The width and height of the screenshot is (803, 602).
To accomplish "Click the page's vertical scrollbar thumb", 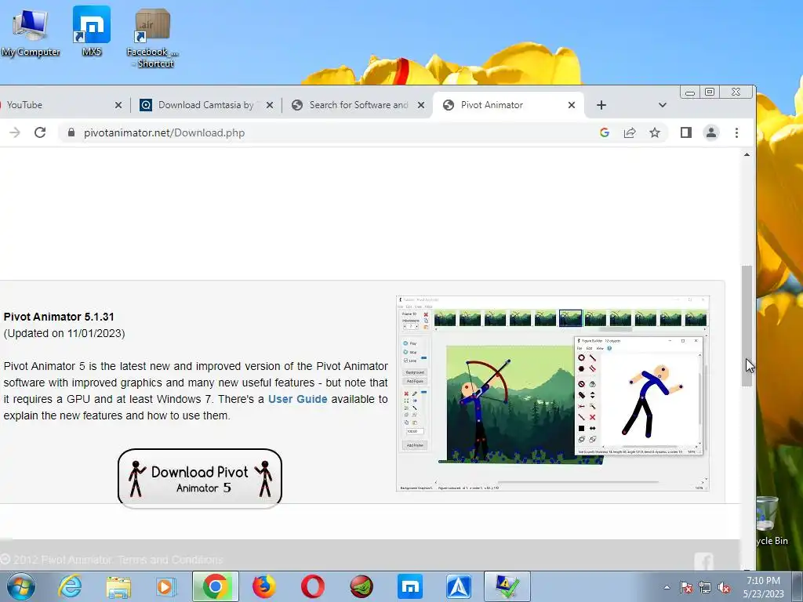I will [x=747, y=325].
